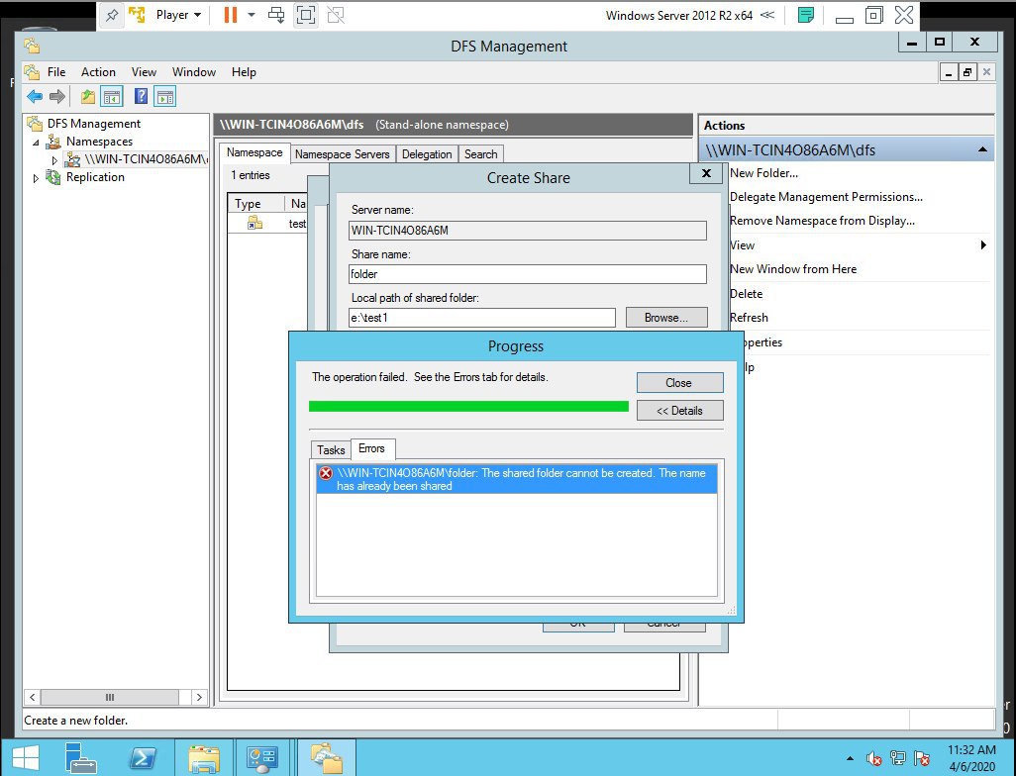Expand the \\WIN-TCIN4O86A6M namespace node
This screenshot has width=1016, height=776.
pos(54,160)
